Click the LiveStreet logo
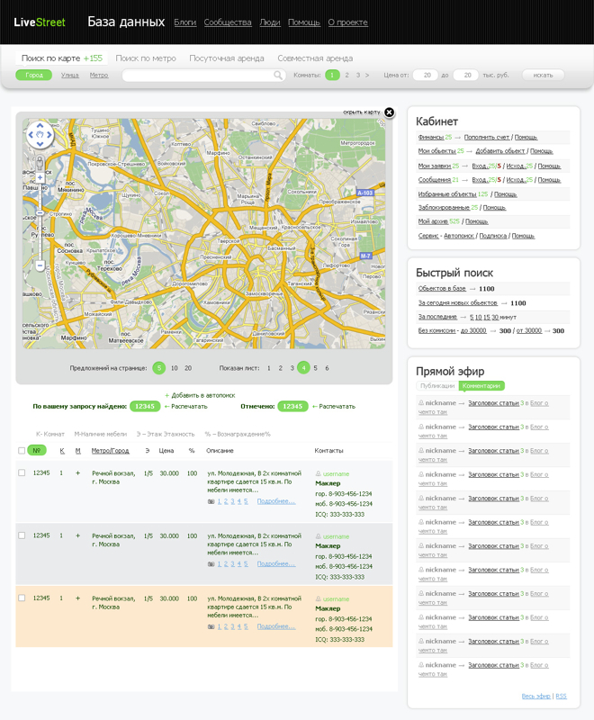This screenshot has width=594, height=720. (x=39, y=22)
